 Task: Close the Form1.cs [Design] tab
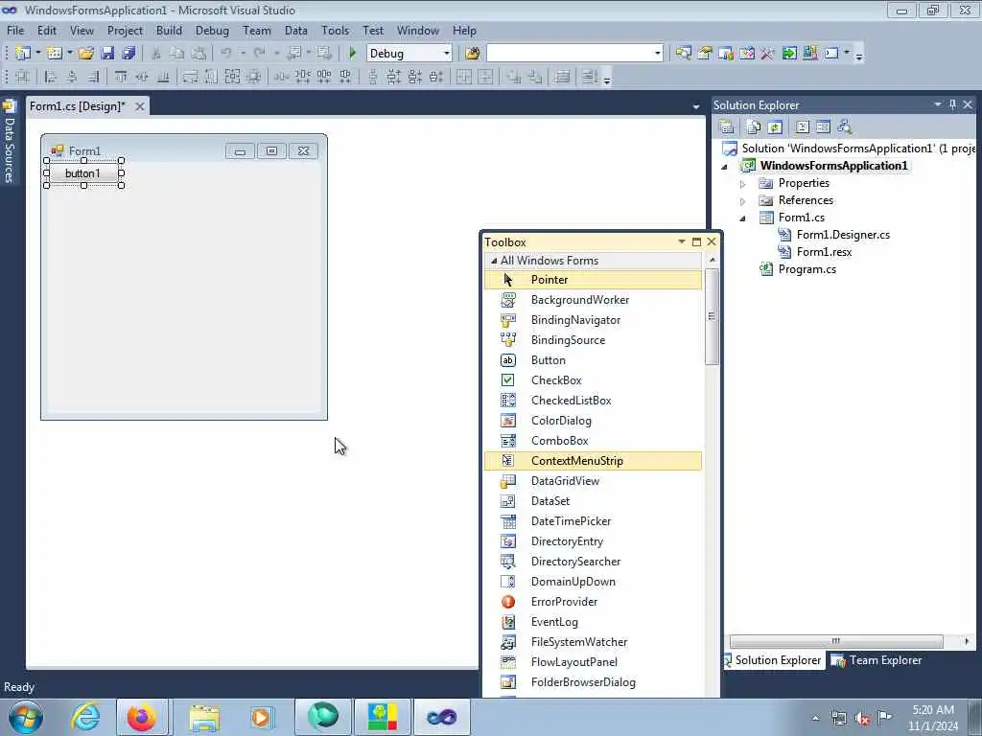(x=140, y=106)
